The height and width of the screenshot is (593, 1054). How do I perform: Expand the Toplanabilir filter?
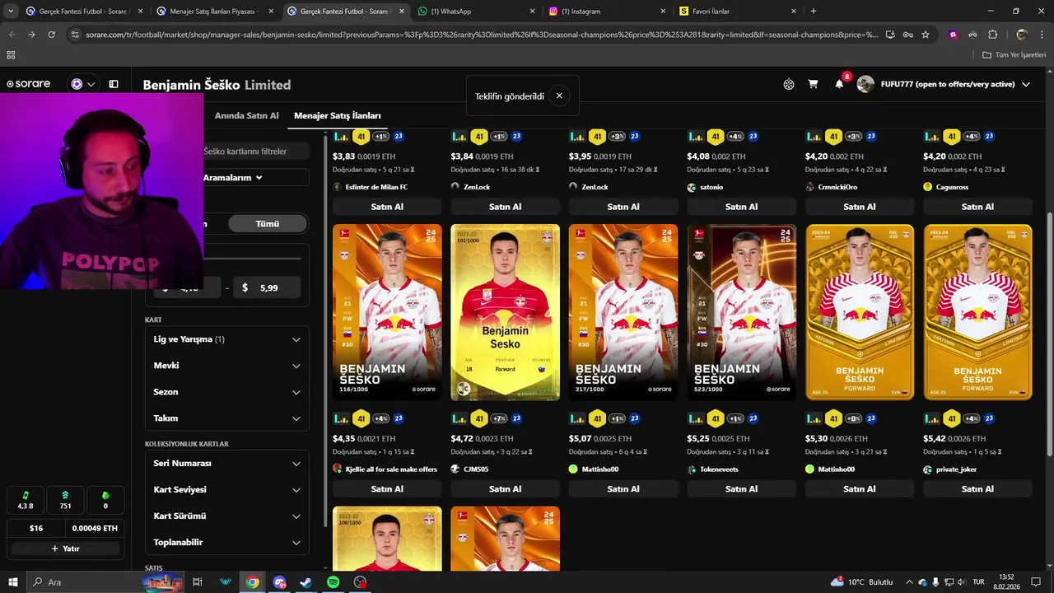pos(227,543)
